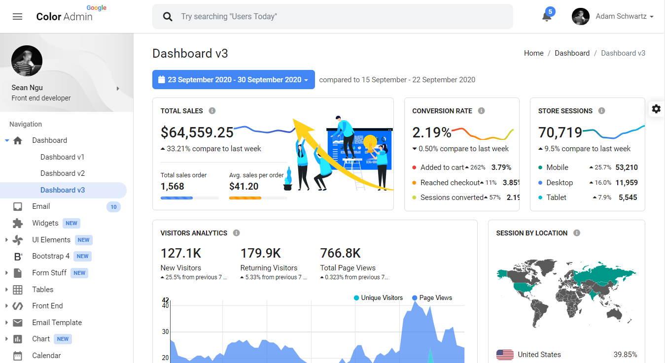Toggle the Unique Visitors chart legend

[378, 298]
